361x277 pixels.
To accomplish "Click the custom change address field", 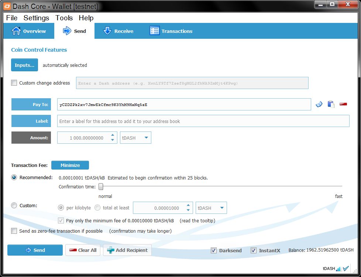I will point(192,83).
